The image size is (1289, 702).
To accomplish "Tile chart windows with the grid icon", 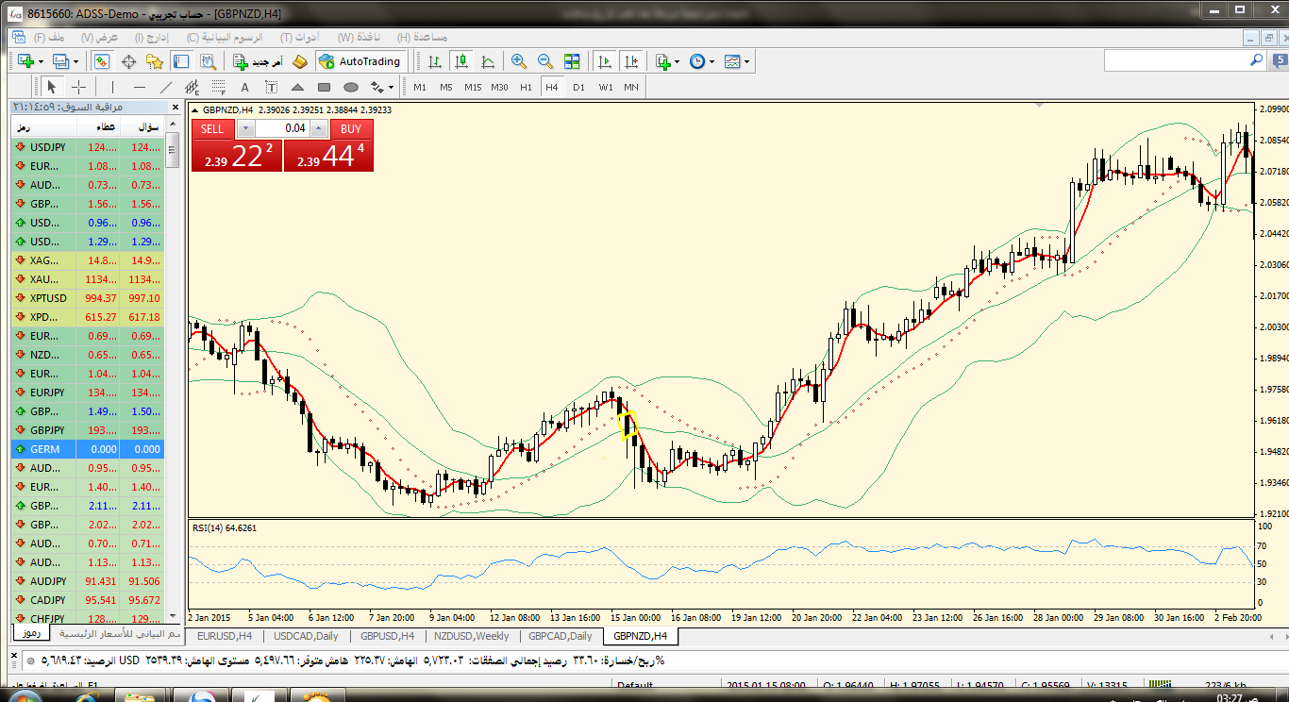I will (x=572, y=61).
